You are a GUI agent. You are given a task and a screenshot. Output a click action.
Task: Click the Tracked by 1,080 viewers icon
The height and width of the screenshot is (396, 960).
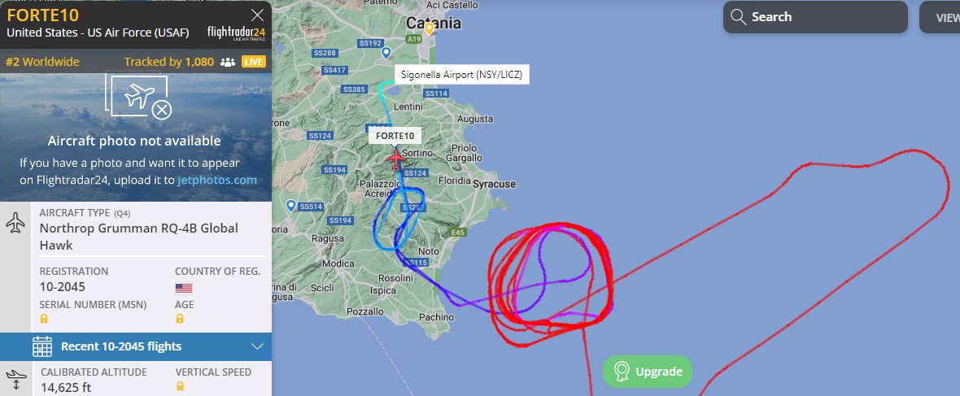[228, 62]
